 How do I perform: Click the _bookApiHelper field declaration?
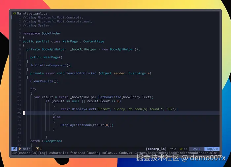click(83, 50)
